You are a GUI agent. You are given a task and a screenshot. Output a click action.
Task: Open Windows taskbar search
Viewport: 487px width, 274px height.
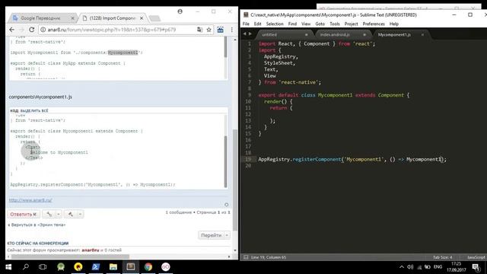[x=26, y=267]
